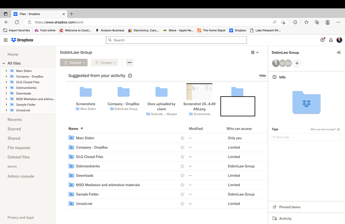
Task: Expand DobinandJenks in sidebar tree
Action: 6,87
